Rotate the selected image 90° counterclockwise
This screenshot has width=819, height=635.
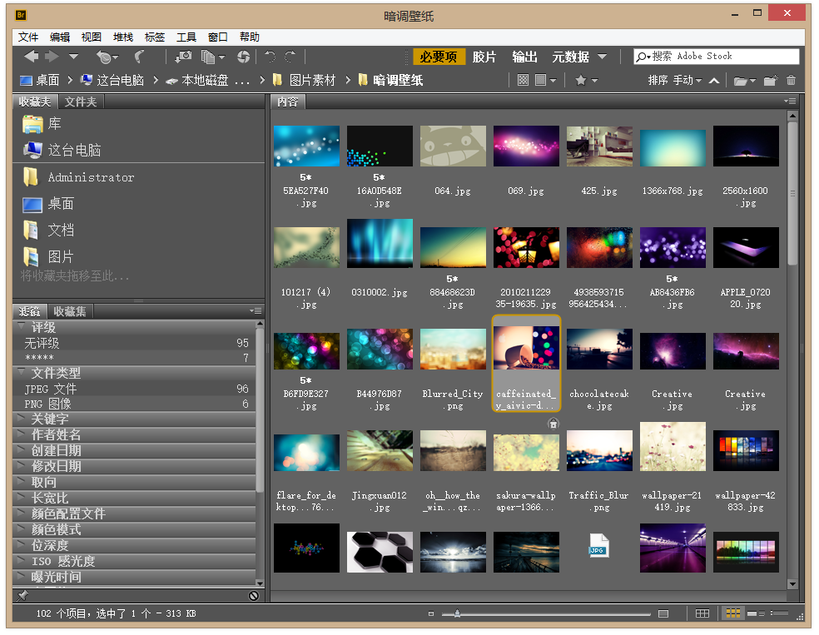pyautogui.click(x=271, y=58)
